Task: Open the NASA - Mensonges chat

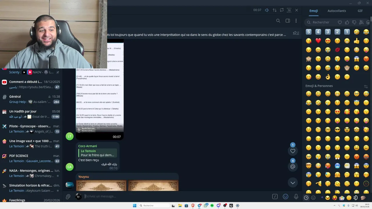Action: point(31,173)
